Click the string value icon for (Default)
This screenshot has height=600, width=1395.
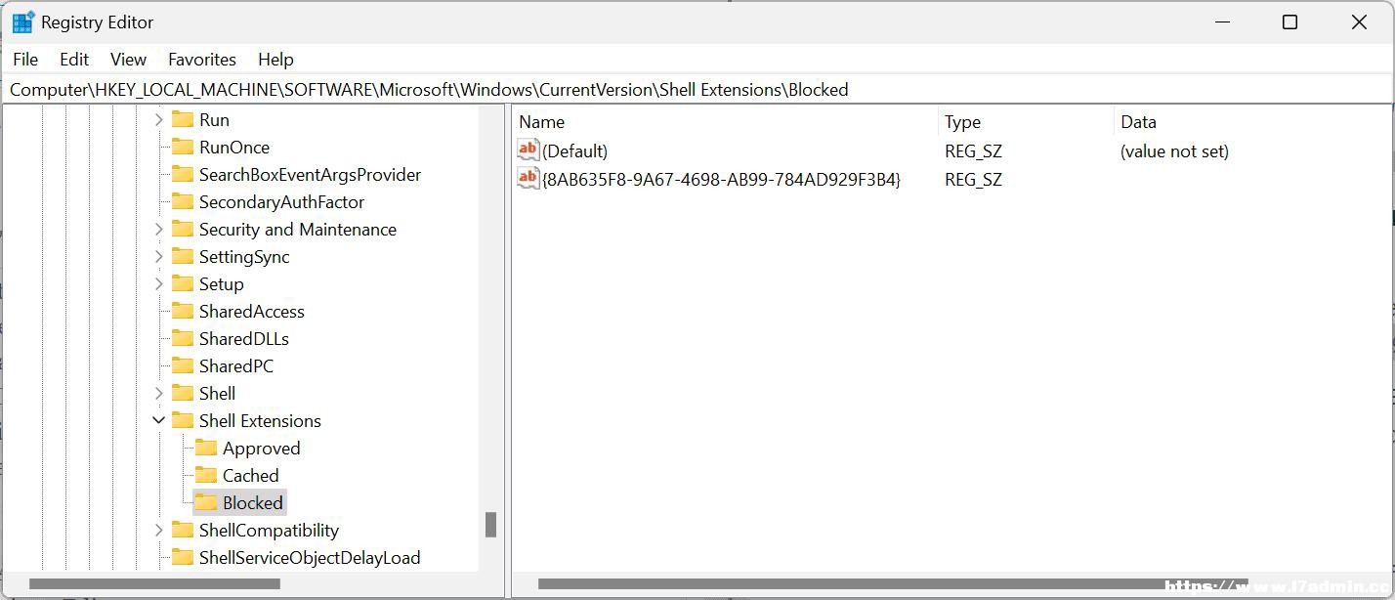click(528, 150)
